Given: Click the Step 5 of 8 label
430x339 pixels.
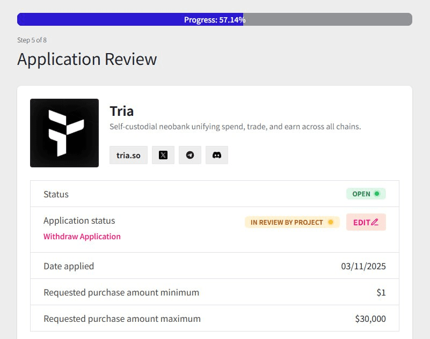Looking at the screenshot, I should pos(32,40).
